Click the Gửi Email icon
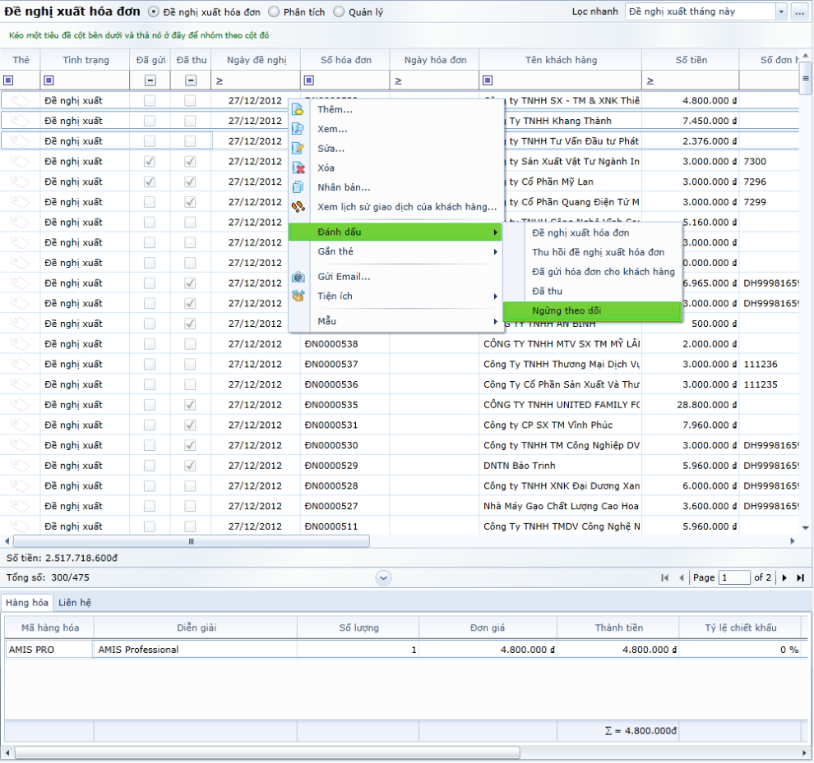This screenshot has height=763, width=814. pos(298,277)
